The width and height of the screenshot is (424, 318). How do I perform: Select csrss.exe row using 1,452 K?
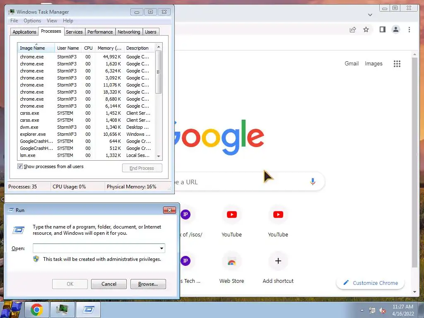click(x=86, y=113)
